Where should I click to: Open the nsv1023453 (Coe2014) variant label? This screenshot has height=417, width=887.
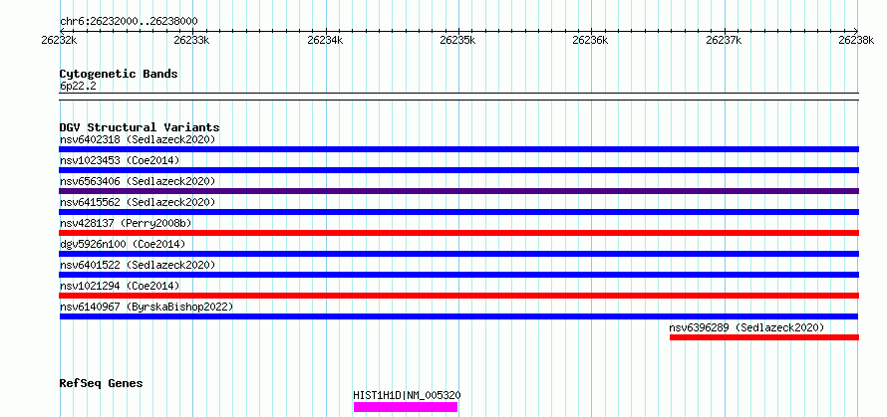pyautogui.click(x=120, y=160)
